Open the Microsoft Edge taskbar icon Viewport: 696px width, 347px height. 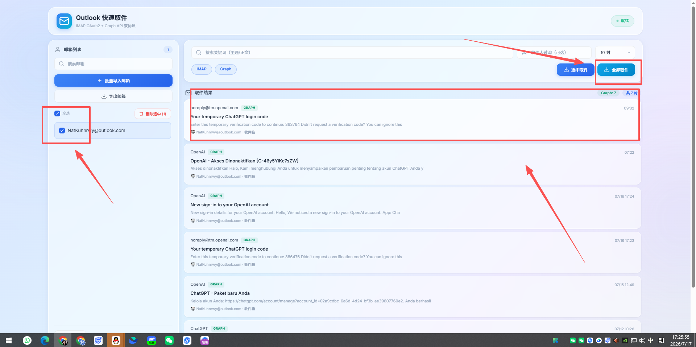click(x=45, y=340)
